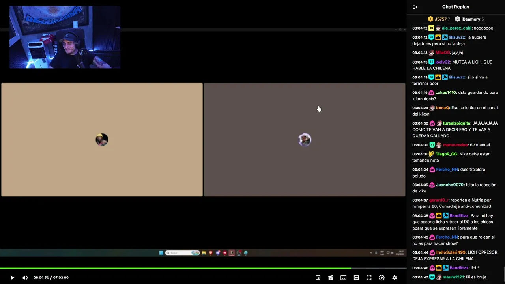
Task: Open bonaQ's chat user card
Action: 442,108
